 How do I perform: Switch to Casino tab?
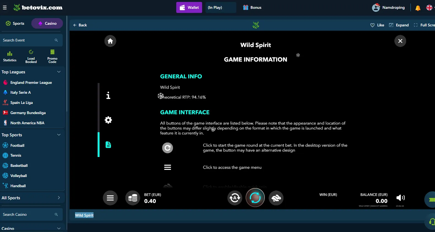click(x=47, y=23)
